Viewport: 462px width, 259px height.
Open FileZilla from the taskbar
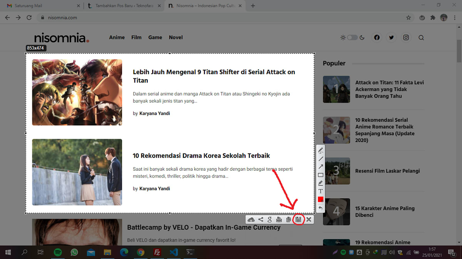click(x=157, y=252)
